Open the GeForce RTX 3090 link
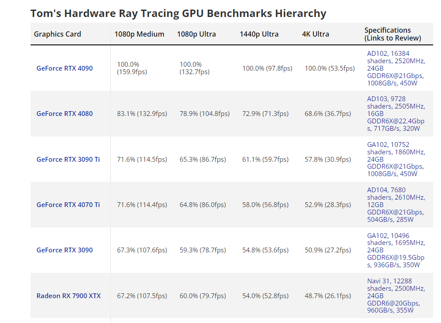 (x=65, y=250)
